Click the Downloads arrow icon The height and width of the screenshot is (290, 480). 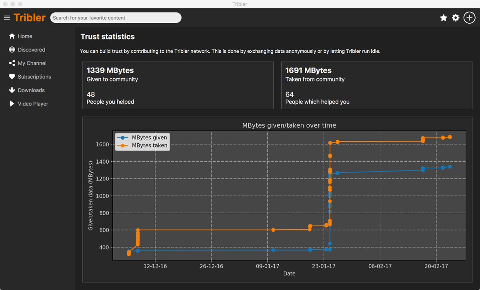tap(12, 90)
